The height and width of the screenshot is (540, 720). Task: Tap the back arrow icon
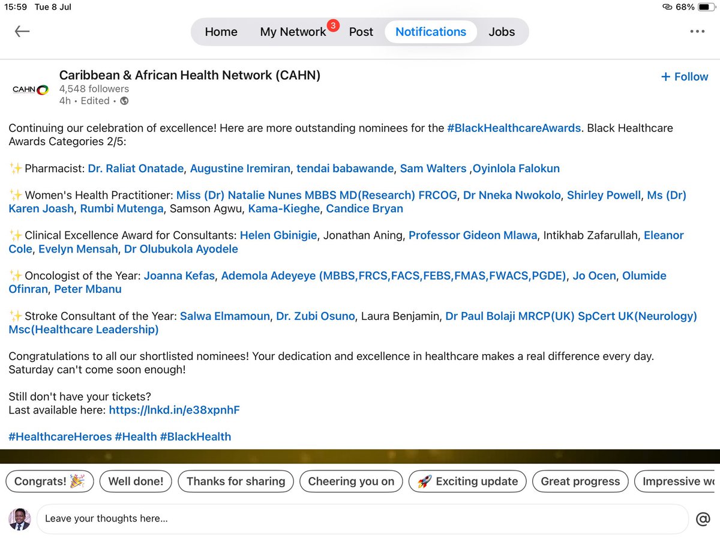[x=22, y=31]
